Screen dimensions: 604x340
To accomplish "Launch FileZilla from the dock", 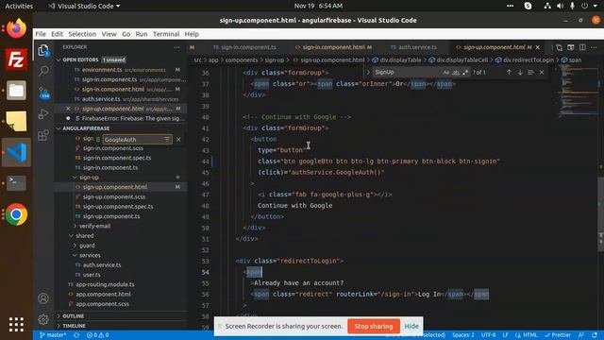I will coord(16,59).
